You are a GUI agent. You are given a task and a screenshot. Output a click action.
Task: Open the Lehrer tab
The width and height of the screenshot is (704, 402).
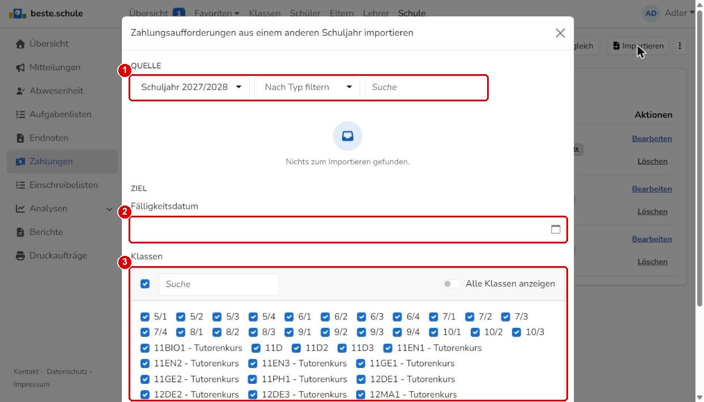pos(376,13)
